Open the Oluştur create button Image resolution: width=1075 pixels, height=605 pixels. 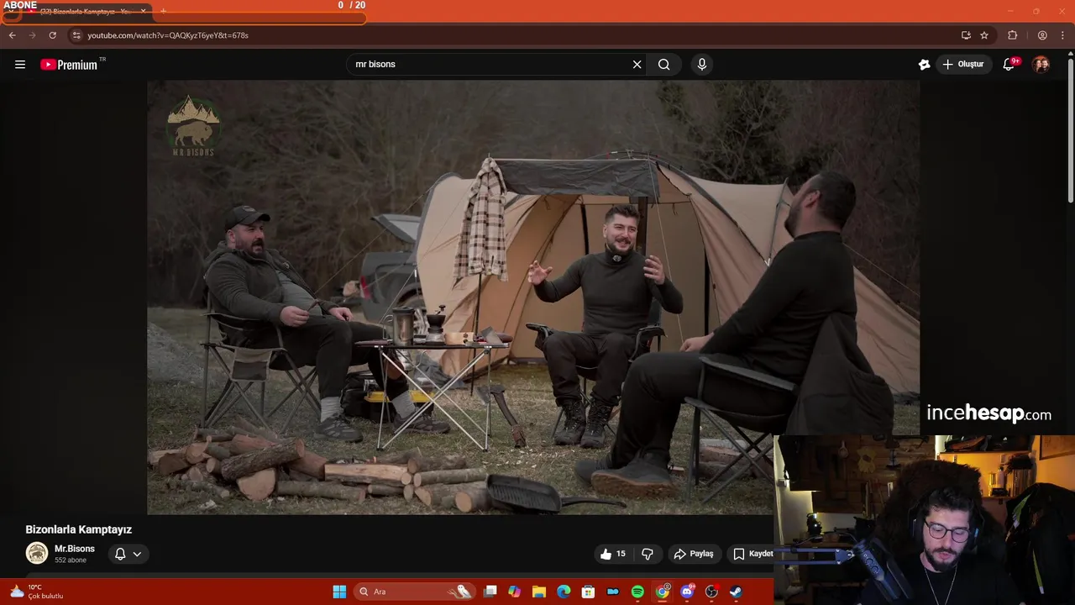click(x=963, y=65)
